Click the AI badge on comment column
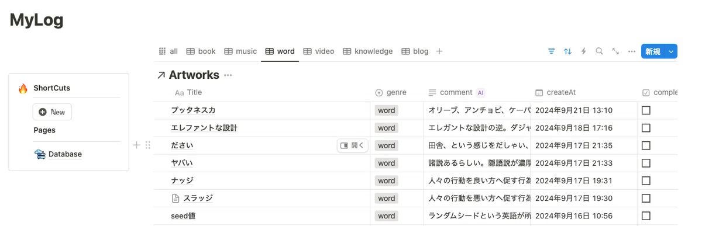Screen dimensions: 702x226 coord(480,92)
